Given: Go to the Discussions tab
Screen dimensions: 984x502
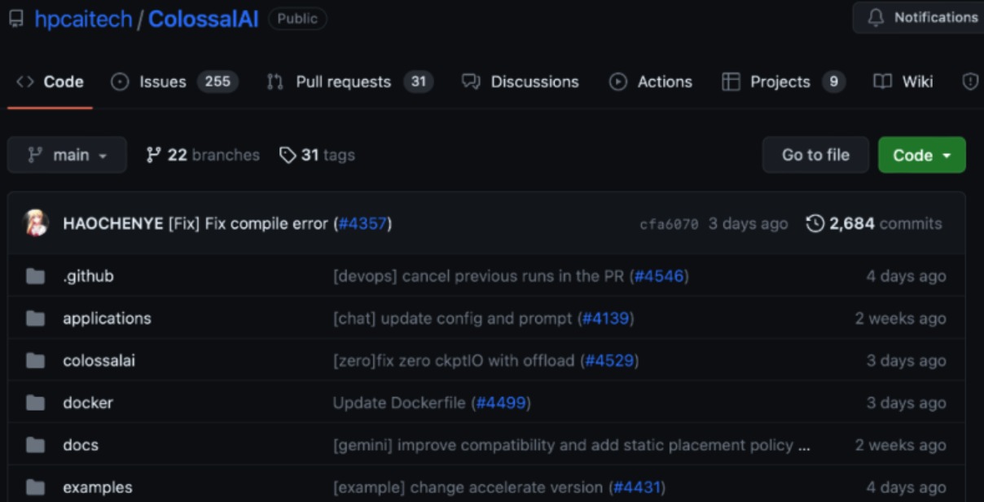Looking at the screenshot, I should (x=521, y=81).
